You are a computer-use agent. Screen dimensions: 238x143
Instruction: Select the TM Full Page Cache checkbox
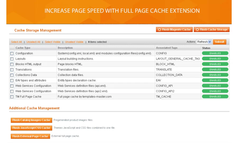coord(12,97)
